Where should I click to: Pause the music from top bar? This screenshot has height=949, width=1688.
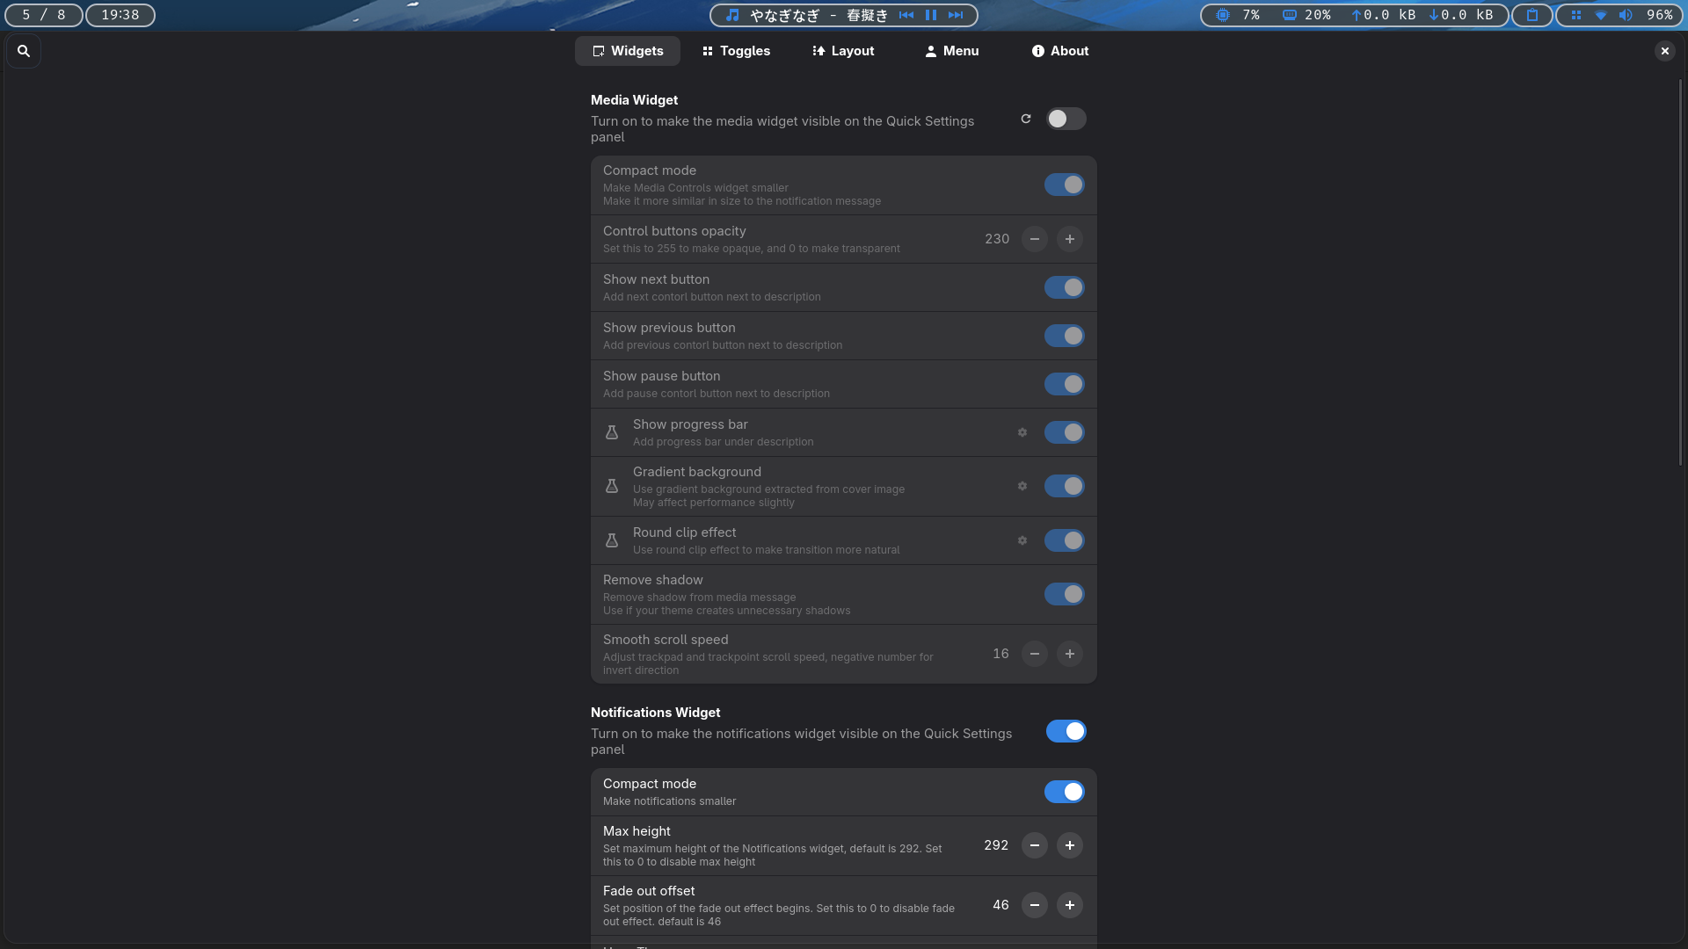tap(931, 15)
